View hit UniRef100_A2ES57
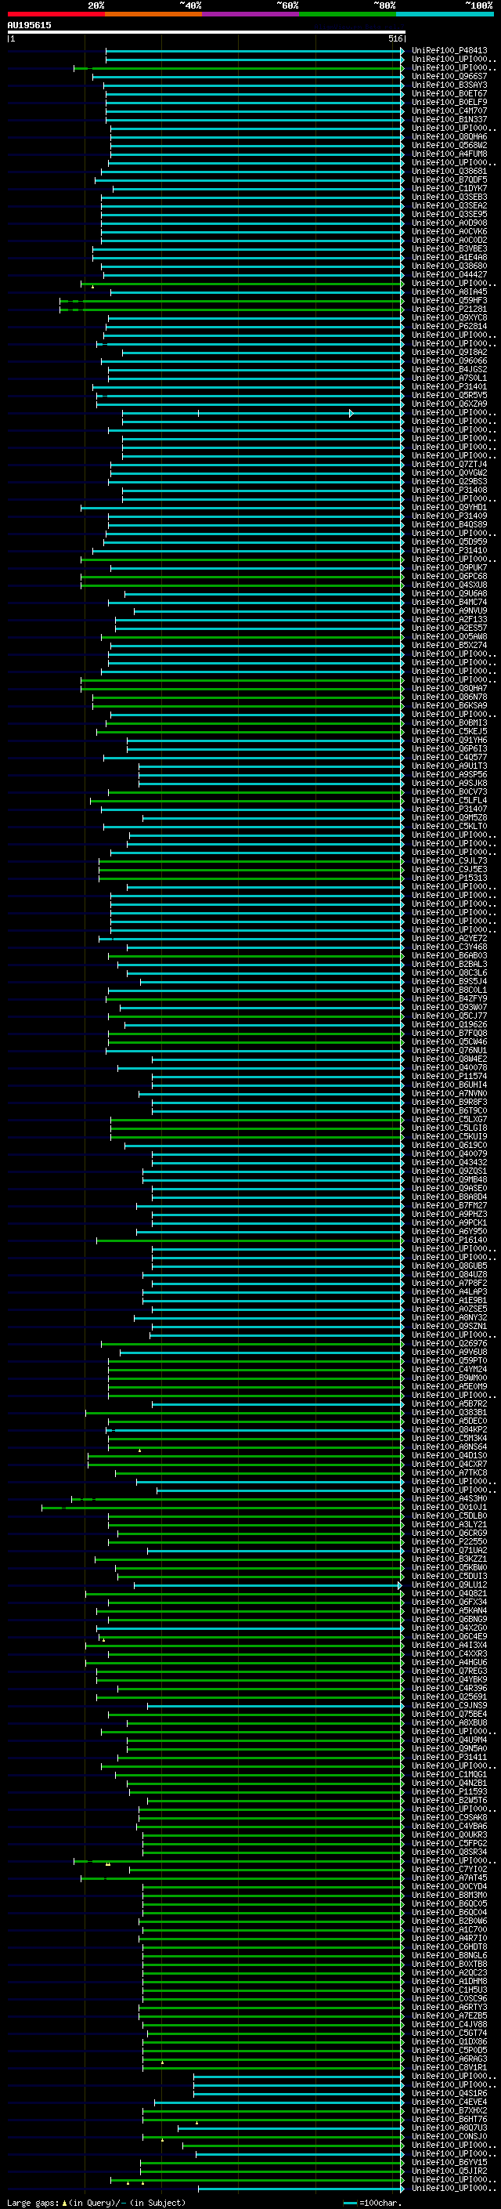Screen dimensions: 501x2209 coord(449,628)
